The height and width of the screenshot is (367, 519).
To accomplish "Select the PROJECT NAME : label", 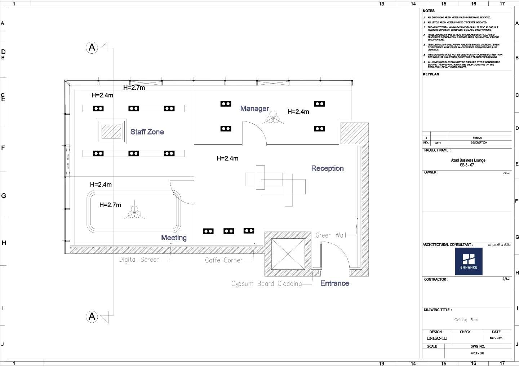I will [437, 150].
